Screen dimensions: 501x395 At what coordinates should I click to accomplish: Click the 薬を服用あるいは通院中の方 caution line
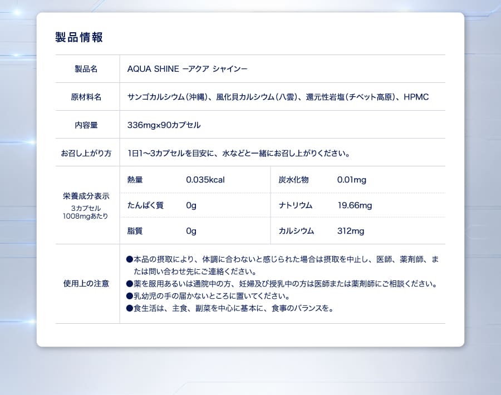282,284
